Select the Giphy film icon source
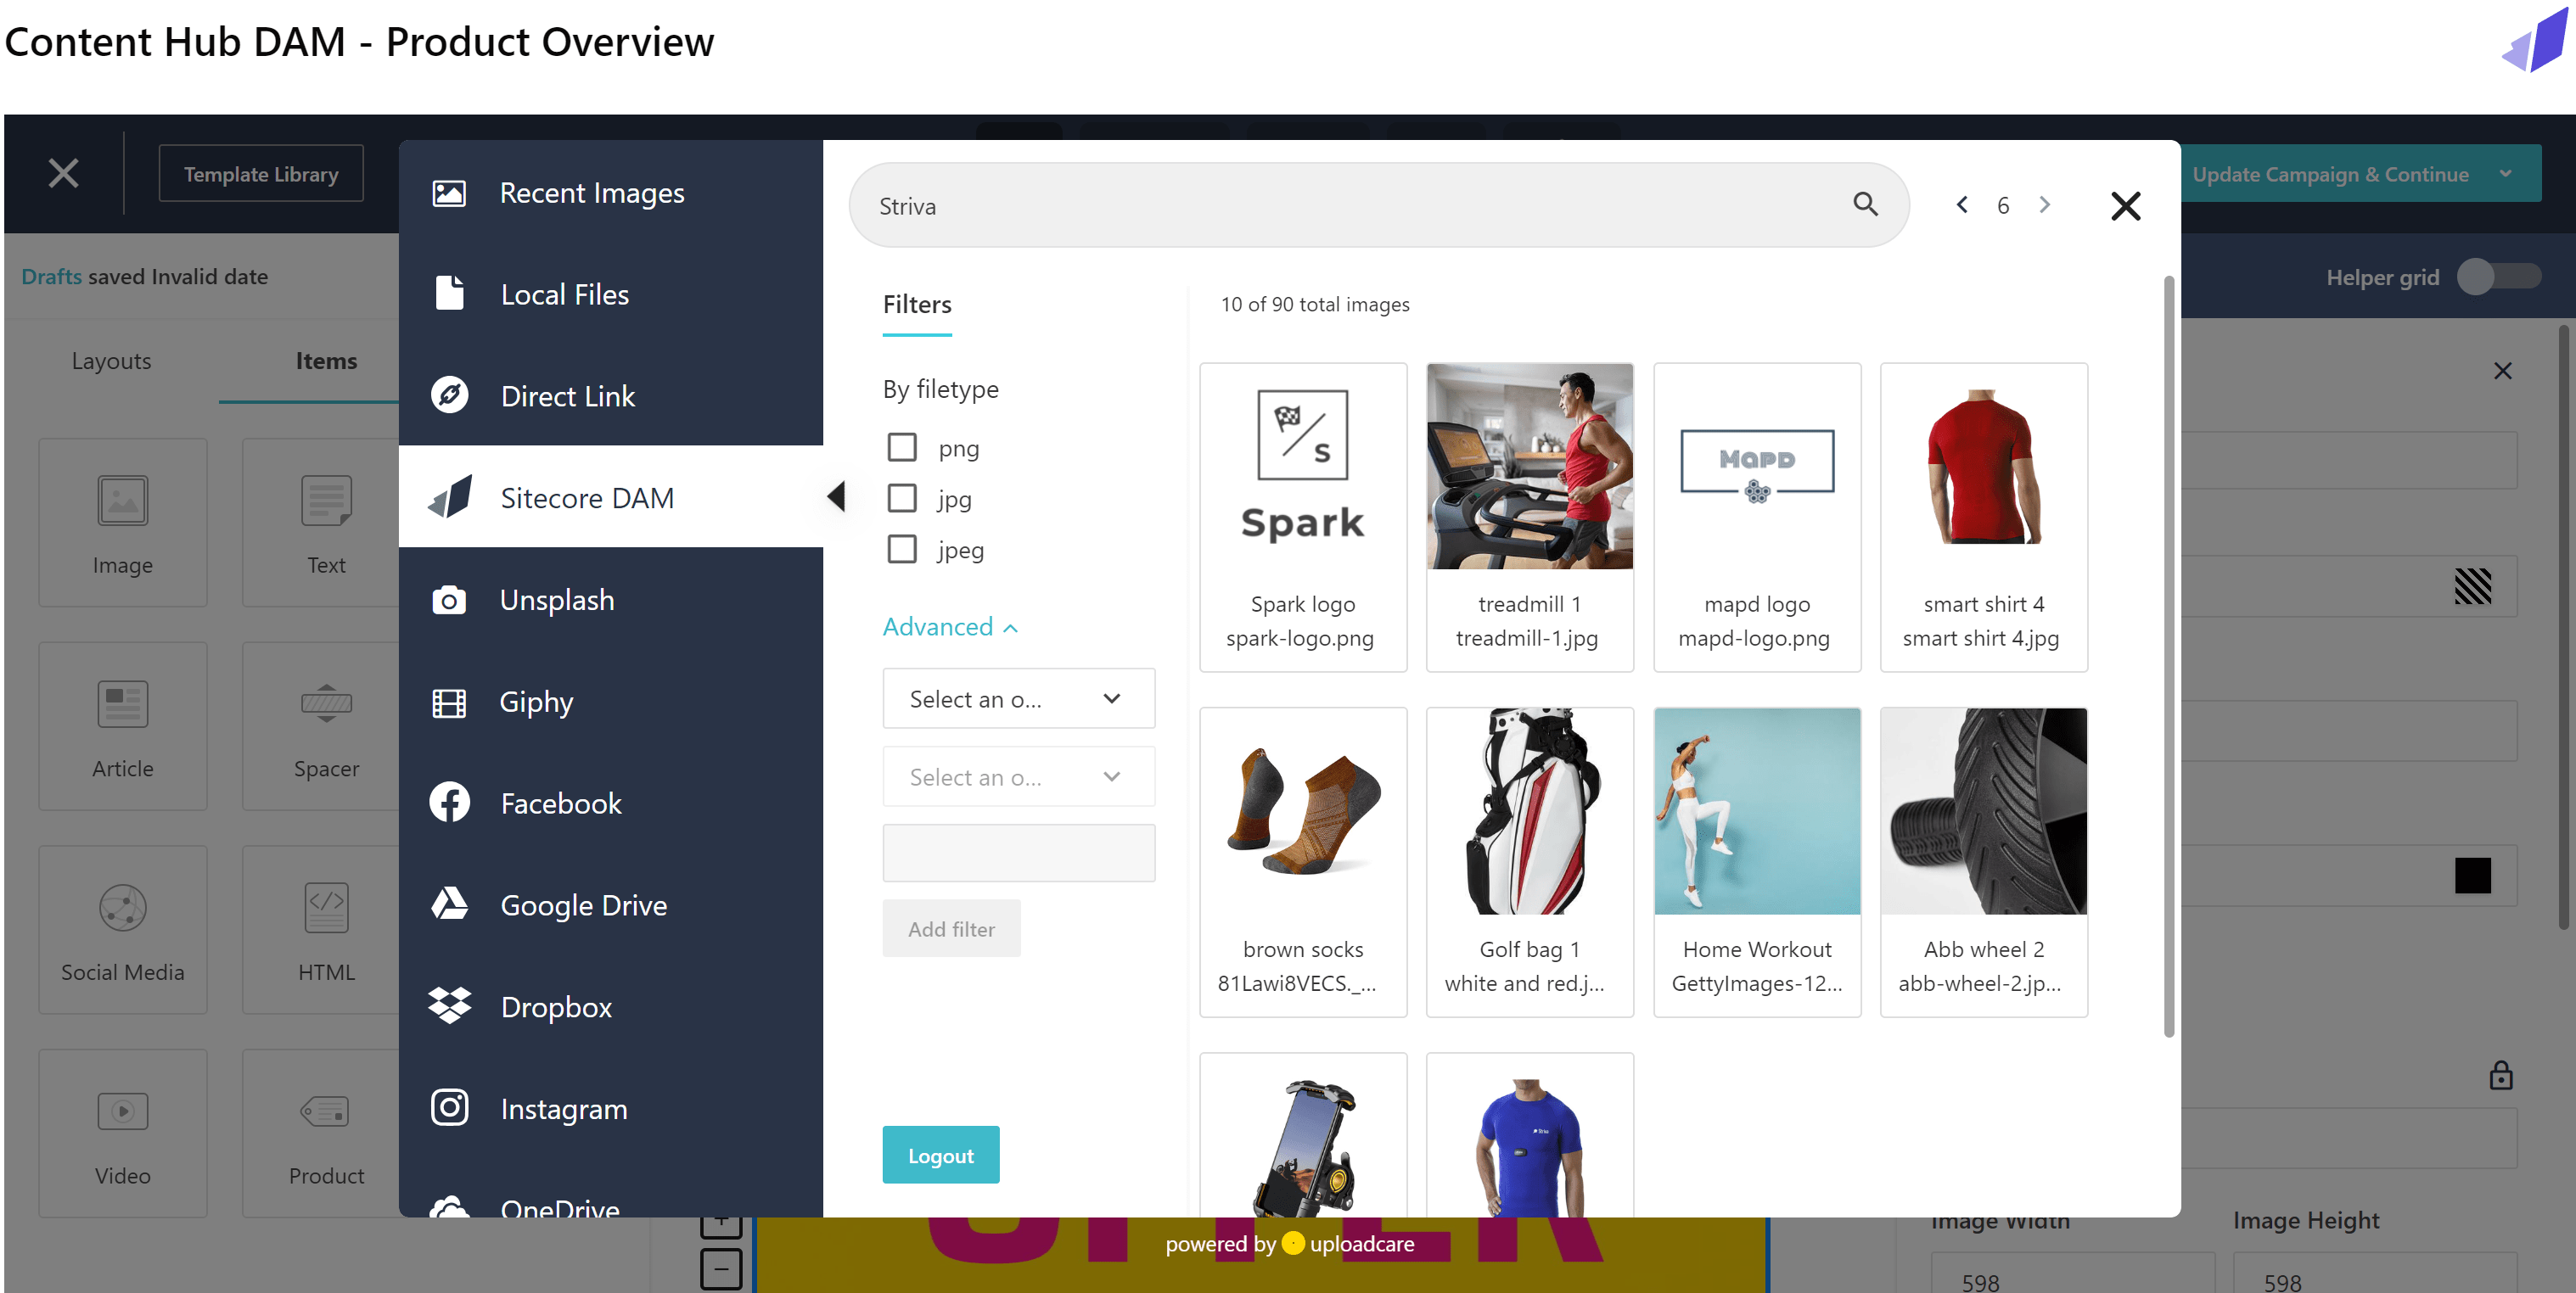This screenshot has height=1293, width=2576. [x=449, y=702]
